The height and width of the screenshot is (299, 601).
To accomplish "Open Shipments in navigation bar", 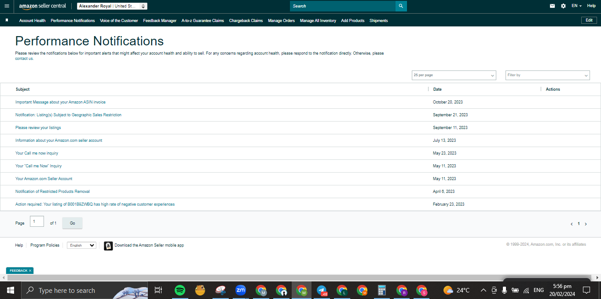I will coord(378,21).
